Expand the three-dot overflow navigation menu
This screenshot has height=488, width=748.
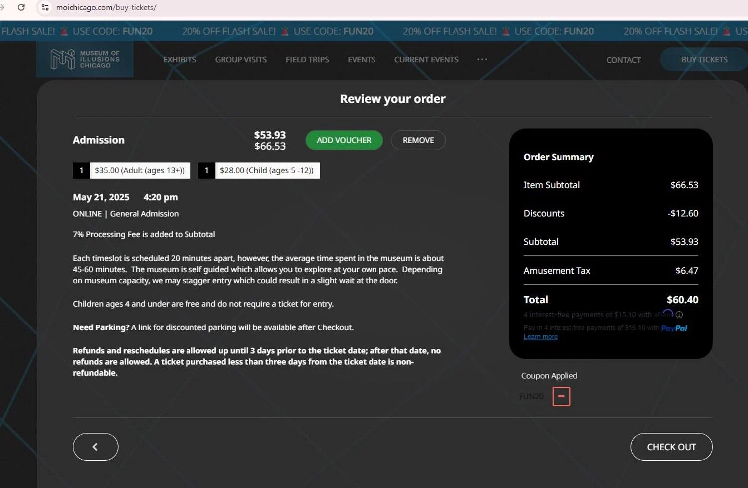pyautogui.click(x=482, y=59)
